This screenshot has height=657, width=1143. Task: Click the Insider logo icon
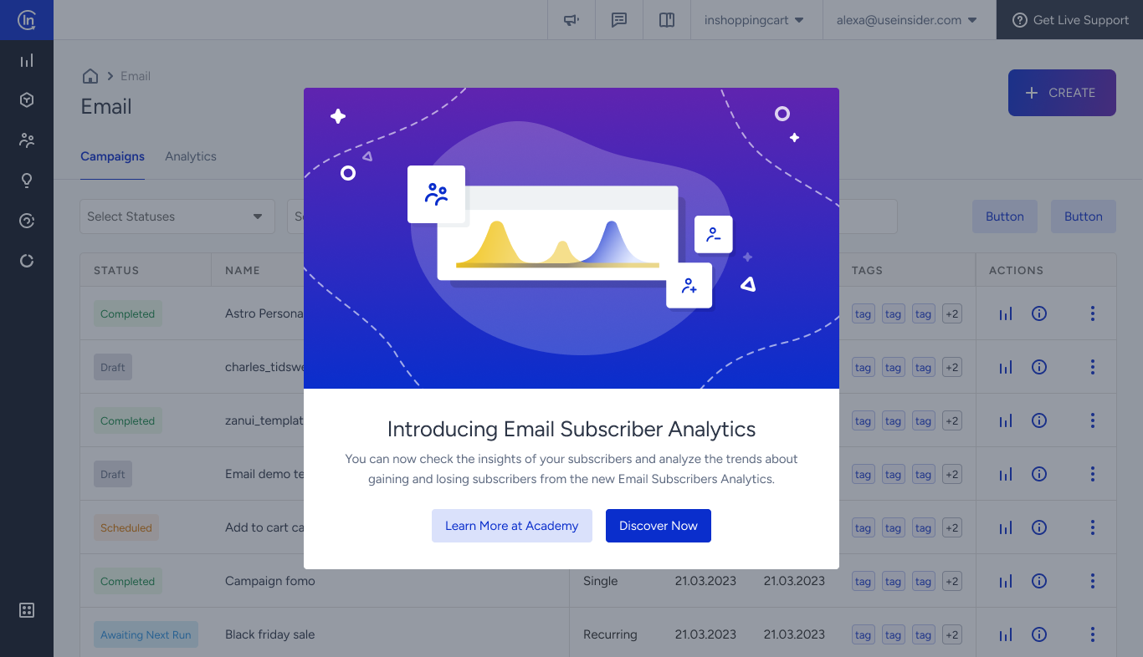(x=27, y=20)
